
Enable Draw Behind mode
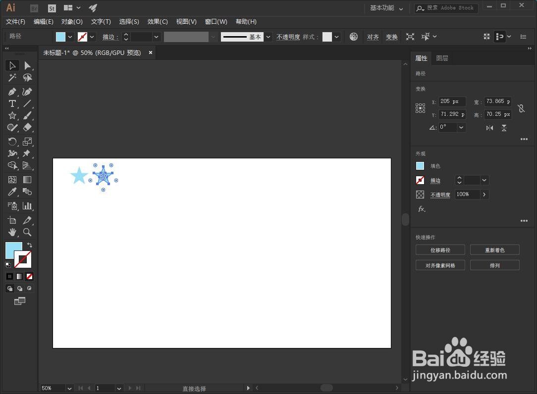pyautogui.click(x=19, y=288)
